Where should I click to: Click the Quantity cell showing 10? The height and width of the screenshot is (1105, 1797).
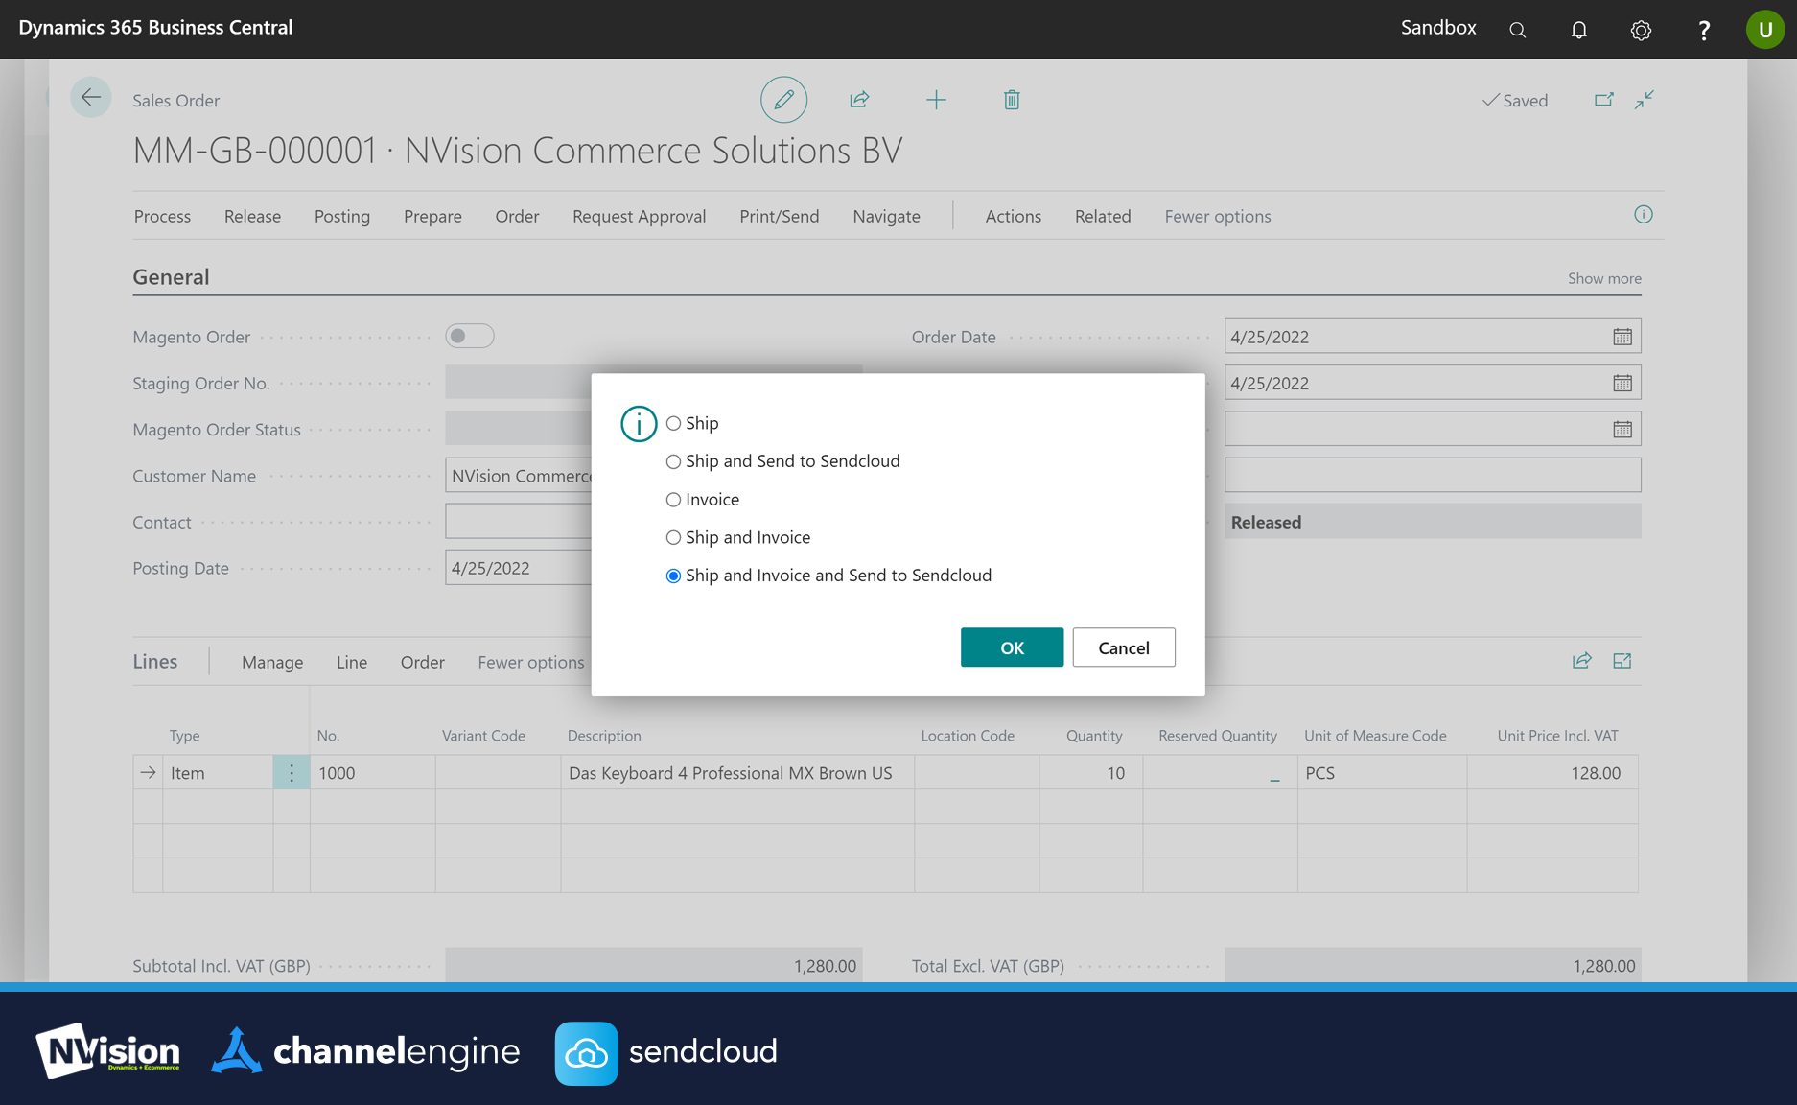point(1091,773)
